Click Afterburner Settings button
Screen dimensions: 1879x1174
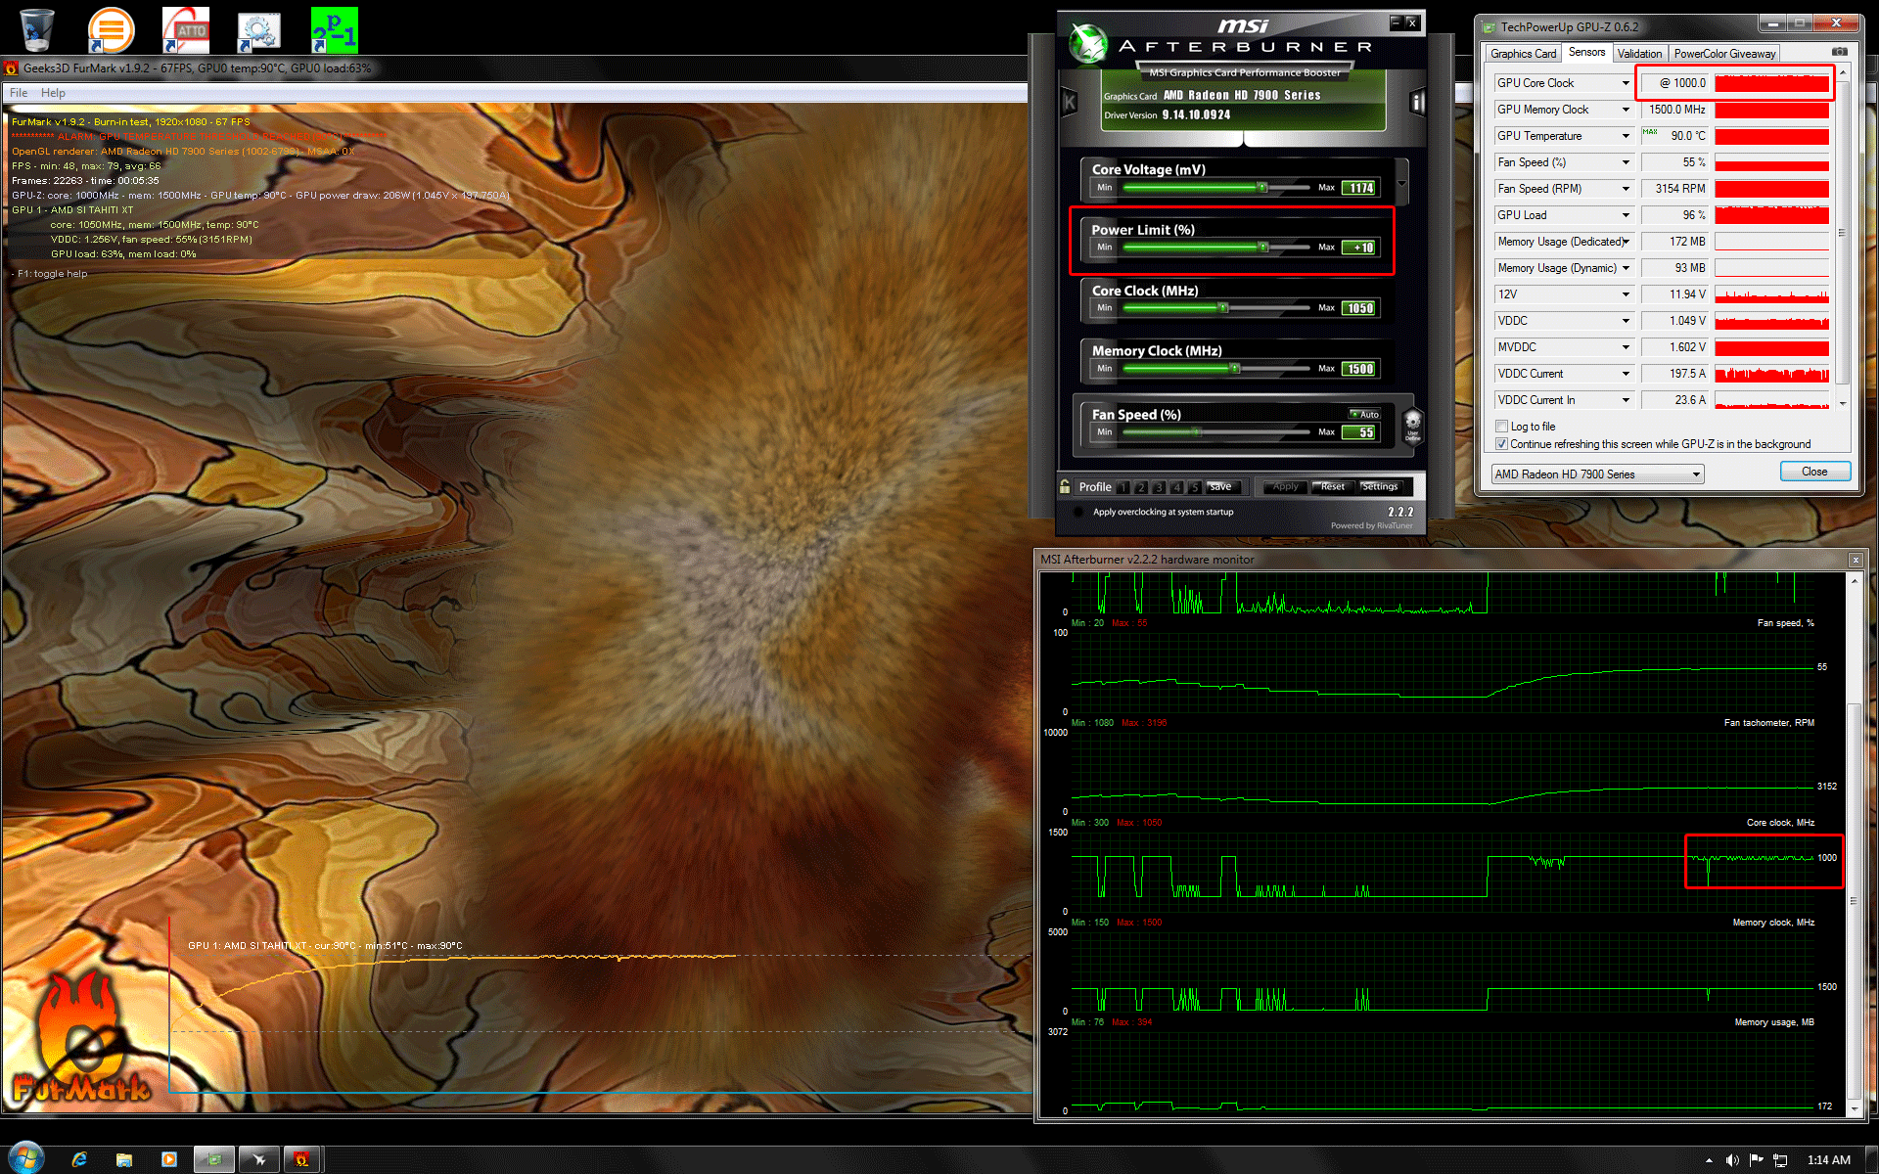(x=1379, y=486)
